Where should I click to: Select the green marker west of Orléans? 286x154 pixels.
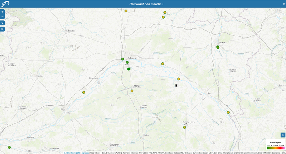[x=123, y=59]
